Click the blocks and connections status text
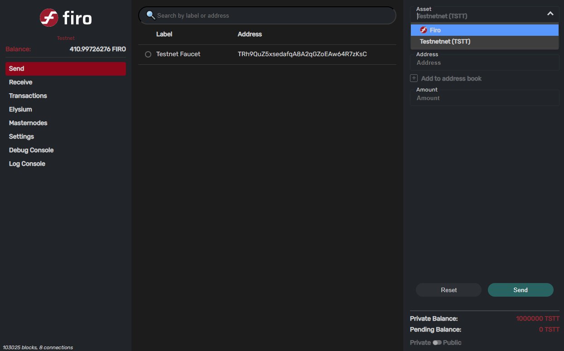Image resolution: width=564 pixels, height=351 pixels. coord(38,347)
